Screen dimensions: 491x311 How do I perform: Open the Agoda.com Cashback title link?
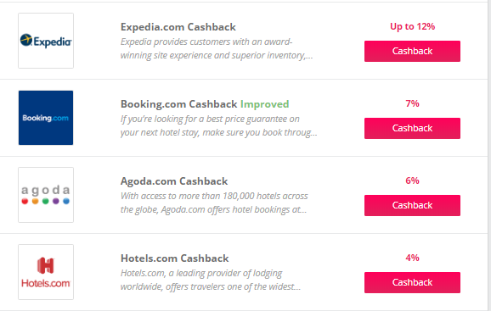tap(174, 181)
